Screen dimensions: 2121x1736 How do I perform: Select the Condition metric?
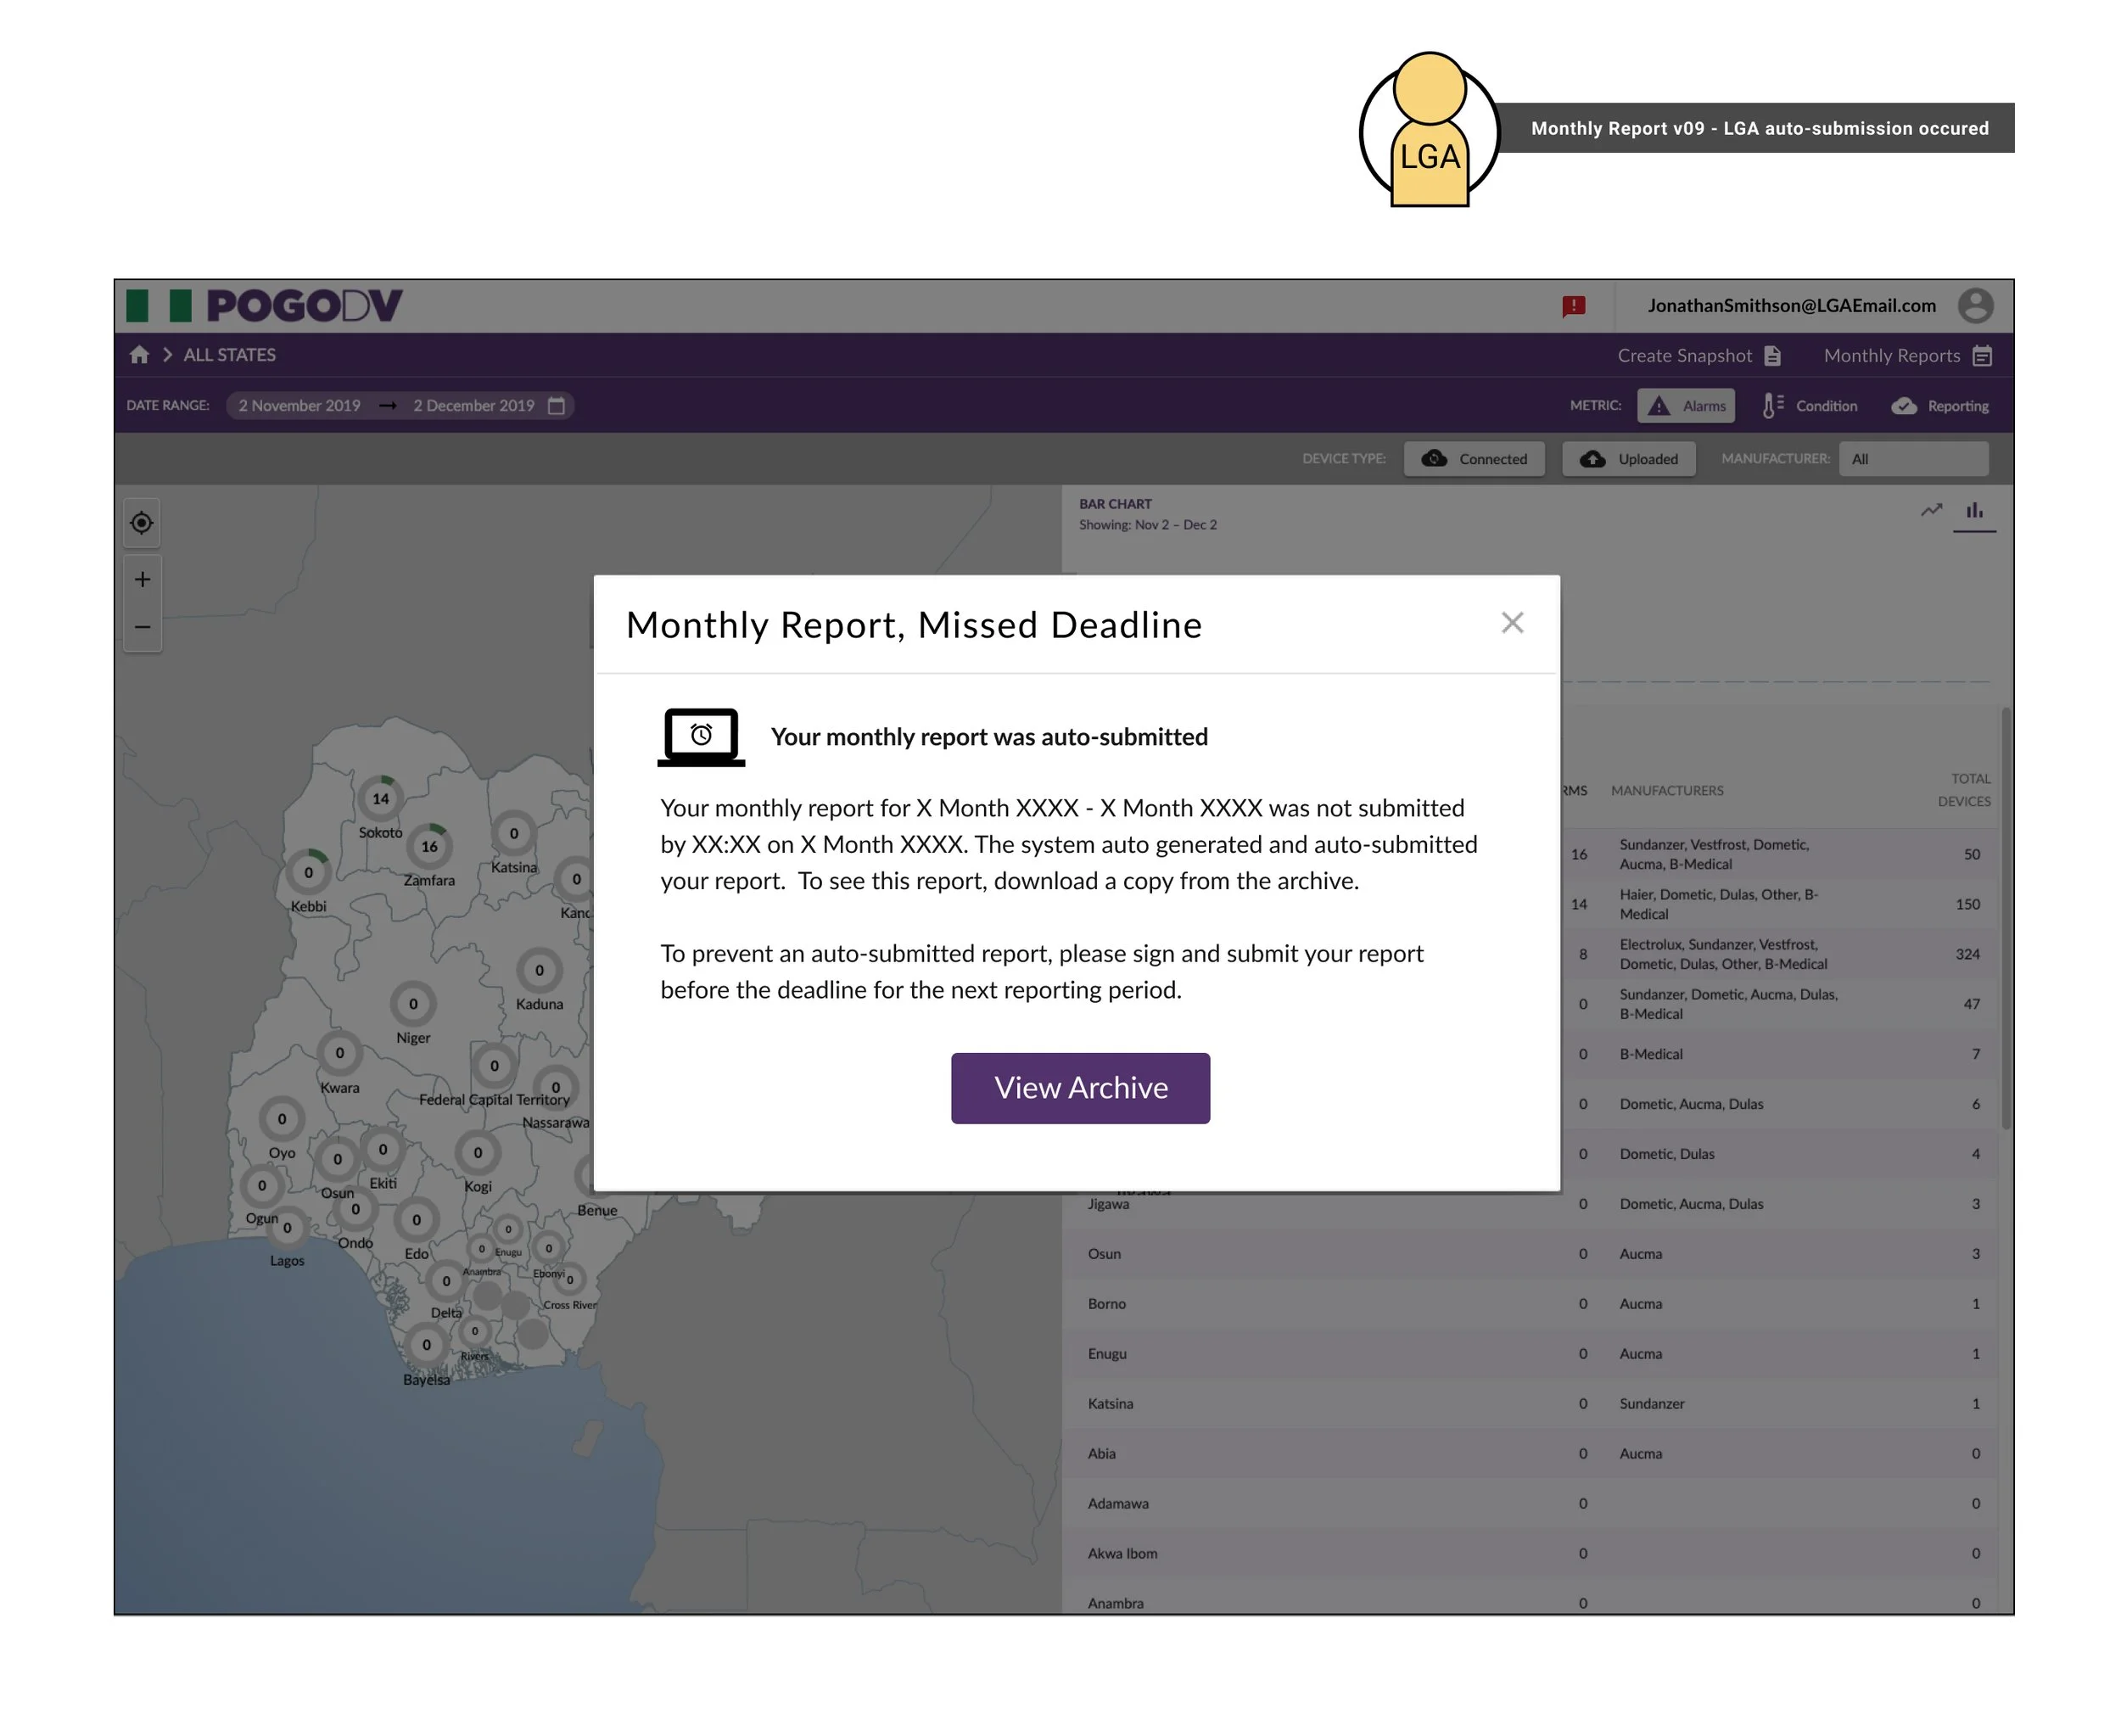point(1809,406)
